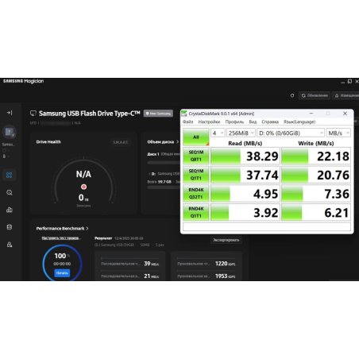Click the 3.92 read result cell
The image size is (359, 359).
pyautogui.click(x=245, y=212)
